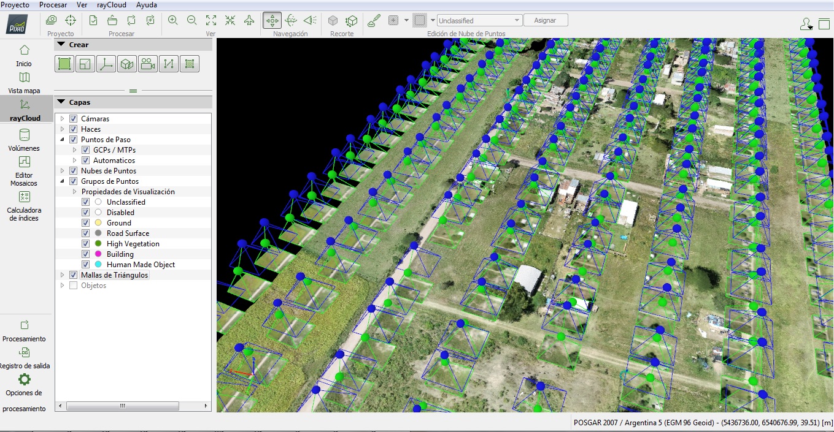Open the Vista mapa view
834x432 pixels.
click(25, 82)
